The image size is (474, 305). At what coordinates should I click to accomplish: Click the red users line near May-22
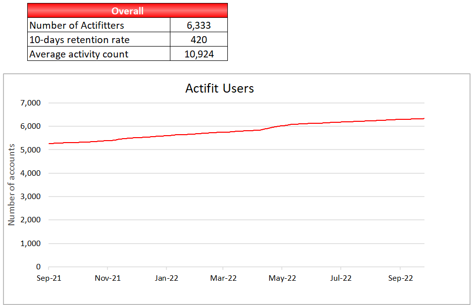(282, 125)
